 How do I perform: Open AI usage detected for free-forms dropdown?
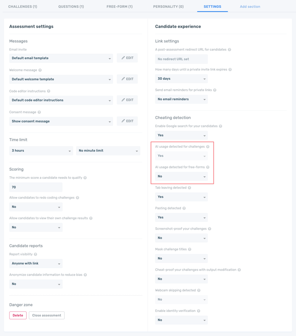181,176
